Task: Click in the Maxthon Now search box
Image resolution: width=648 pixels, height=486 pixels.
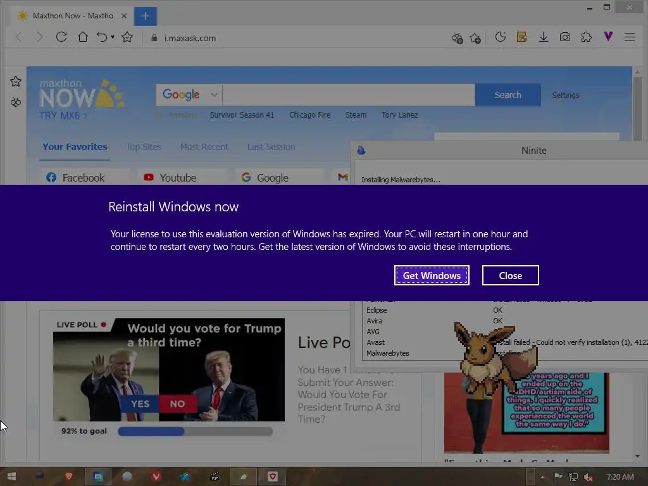Action: 349,95
